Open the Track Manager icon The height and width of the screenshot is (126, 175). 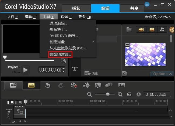click(18, 103)
